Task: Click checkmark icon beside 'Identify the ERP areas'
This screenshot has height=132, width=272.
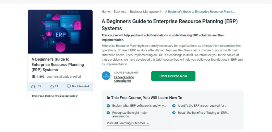Action: [x=174, y=106]
